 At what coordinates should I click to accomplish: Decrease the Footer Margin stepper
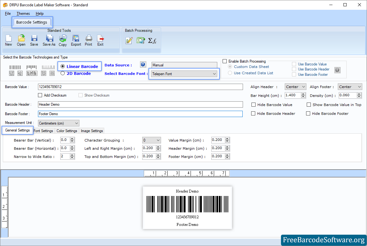(227, 158)
